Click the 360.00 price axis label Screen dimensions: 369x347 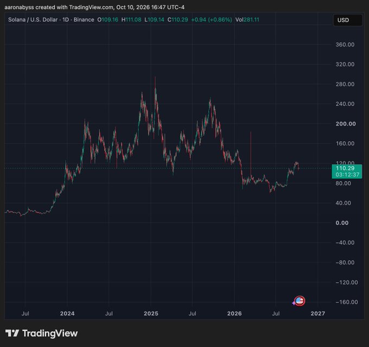345,45
